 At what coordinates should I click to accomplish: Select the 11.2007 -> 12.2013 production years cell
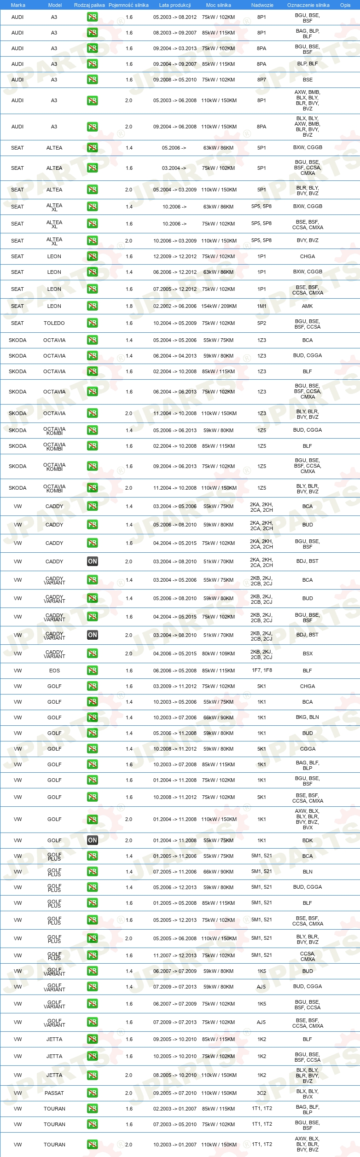click(175, 955)
